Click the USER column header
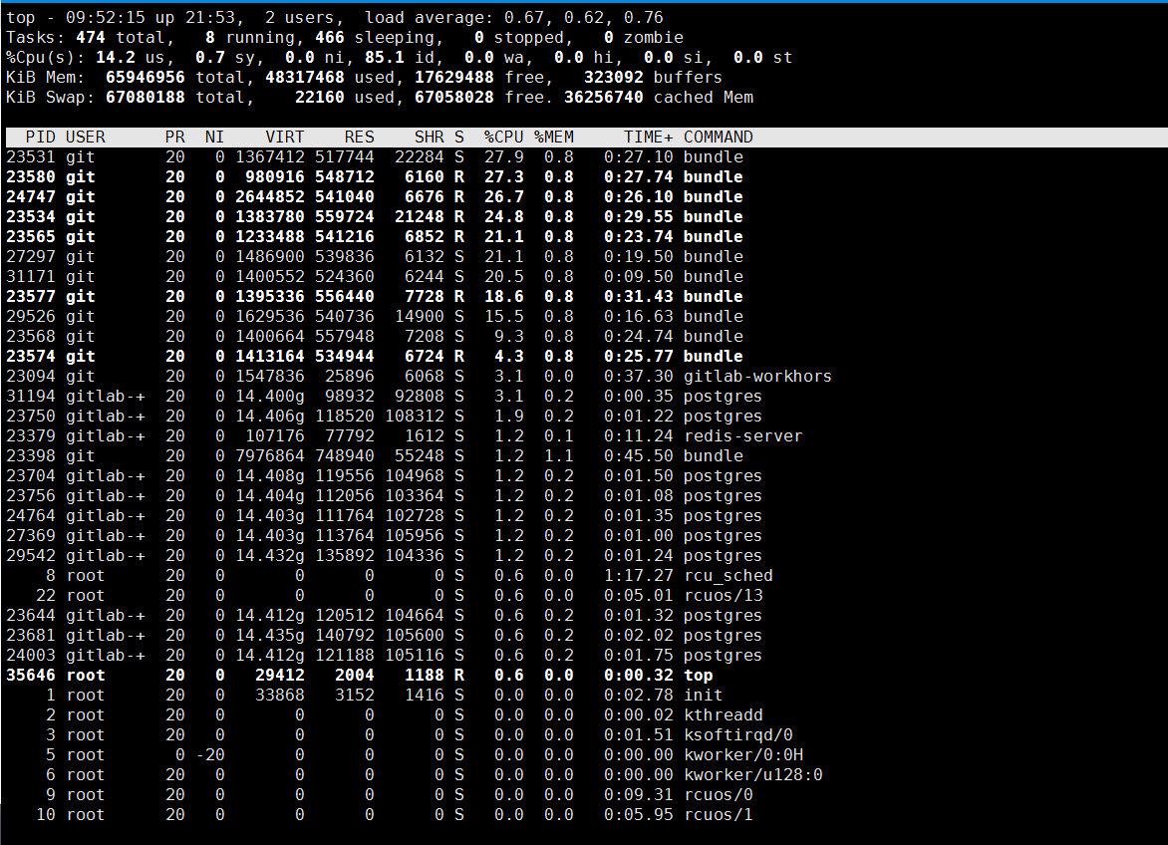Screen dimensions: 1168x845 coord(86,137)
